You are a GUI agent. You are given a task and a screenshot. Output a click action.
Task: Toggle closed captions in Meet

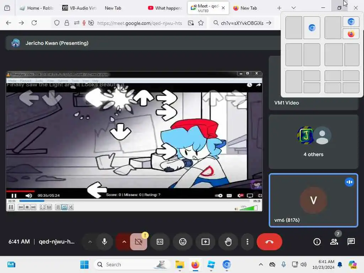(x=160, y=242)
